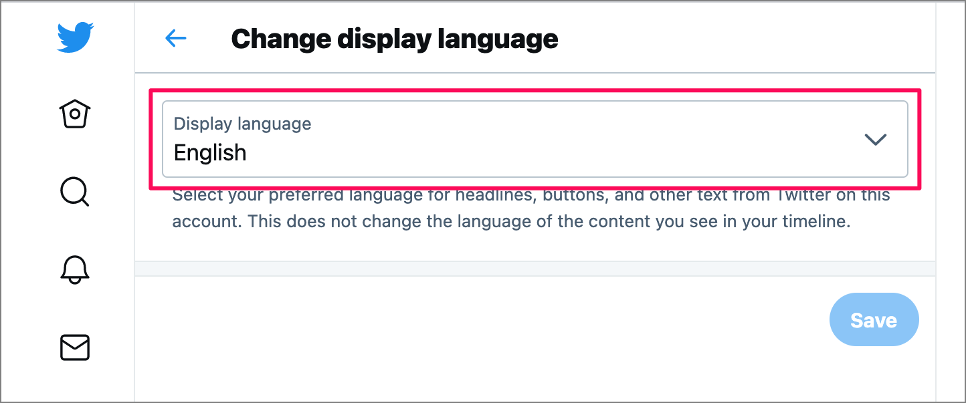The width and height of the screenshot is (966, 403).
Task: Click the word Change in the heading
Action: click(280, 39)
